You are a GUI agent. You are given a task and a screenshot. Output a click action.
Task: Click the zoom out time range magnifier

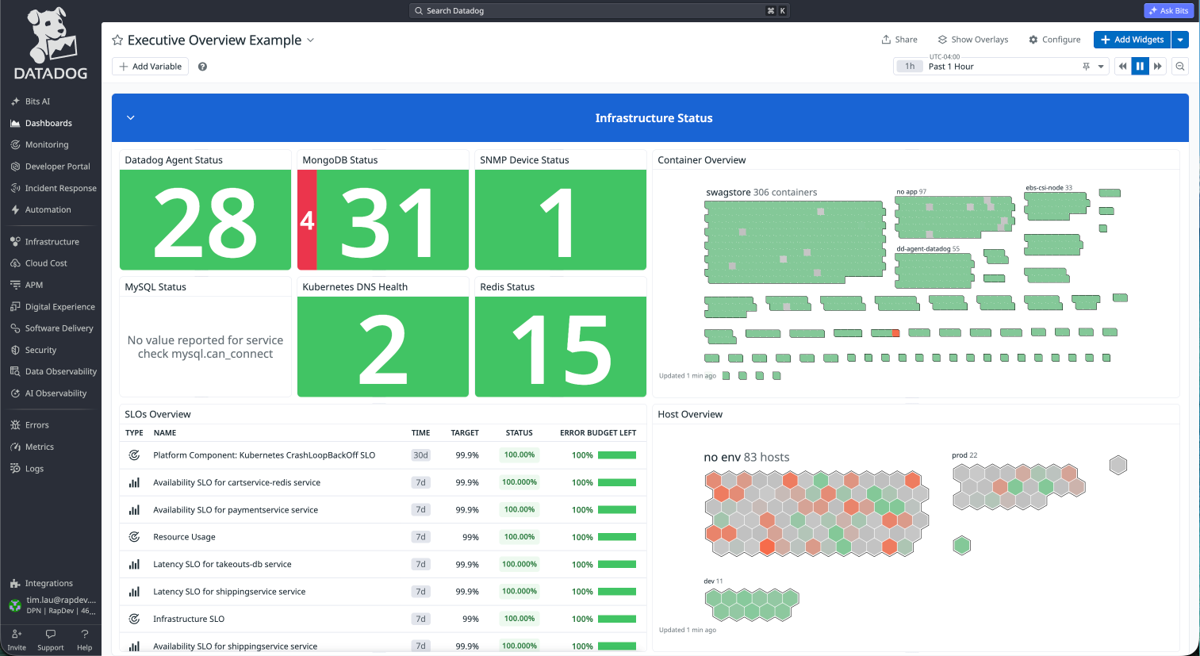1180,67
